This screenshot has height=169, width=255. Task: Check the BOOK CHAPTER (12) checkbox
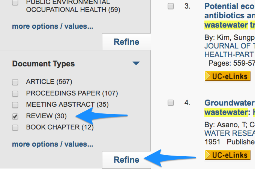click(15, 128)
